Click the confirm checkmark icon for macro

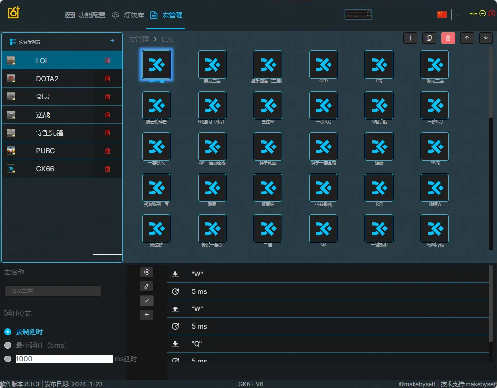(x=147, y=301)
